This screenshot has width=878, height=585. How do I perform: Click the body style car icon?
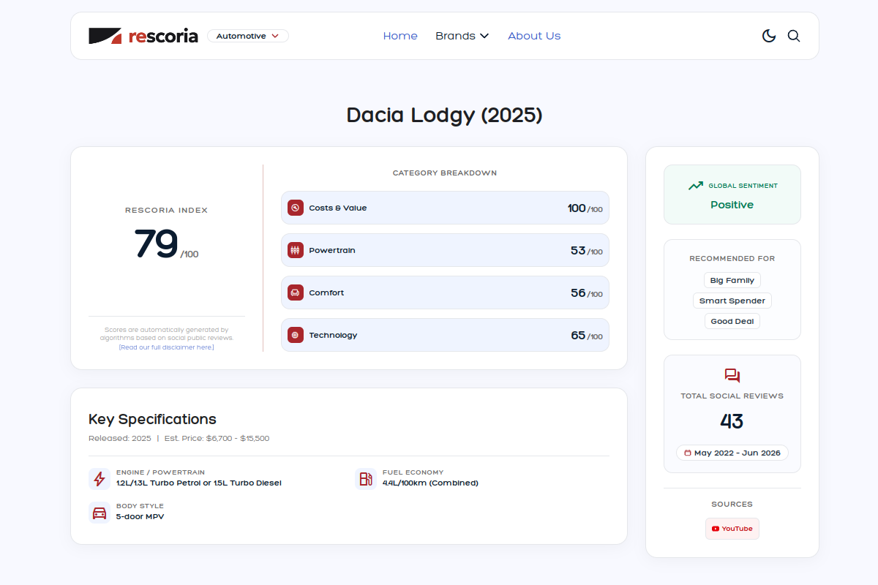coord(100,513)
